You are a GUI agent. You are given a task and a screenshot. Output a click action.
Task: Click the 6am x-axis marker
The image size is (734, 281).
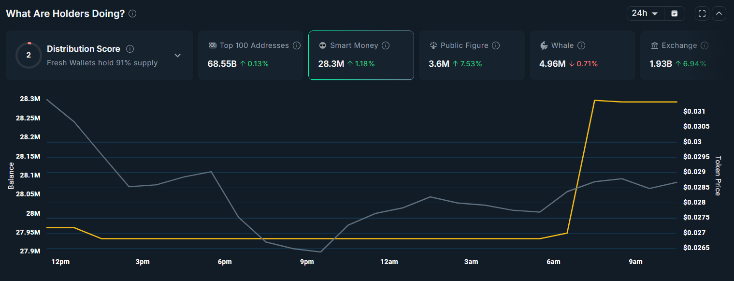coord(553,262)
